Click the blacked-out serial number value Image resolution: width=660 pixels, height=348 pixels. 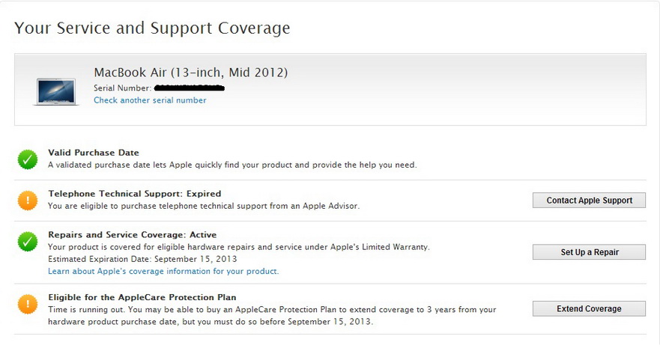(190, 88)
